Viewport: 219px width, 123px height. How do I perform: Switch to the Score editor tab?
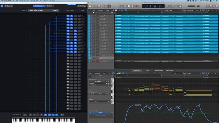point(148,71)
